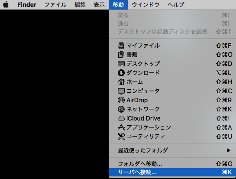Viewport: 236px width, 179px height.
Task: Open the 編集 menu
Action: click(x=80, y=5)
